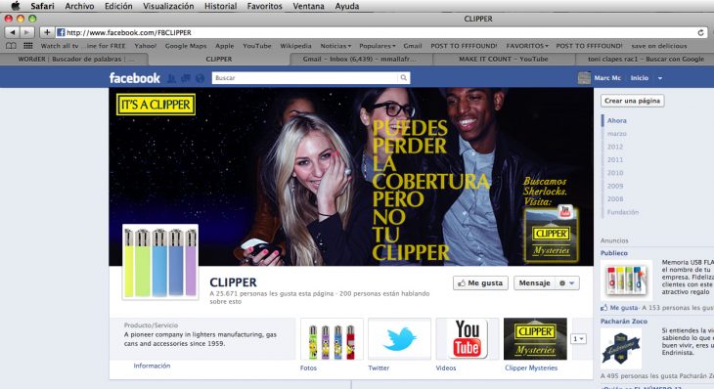Expand more apps with the 1 dropdown

[x=578, y=339]
